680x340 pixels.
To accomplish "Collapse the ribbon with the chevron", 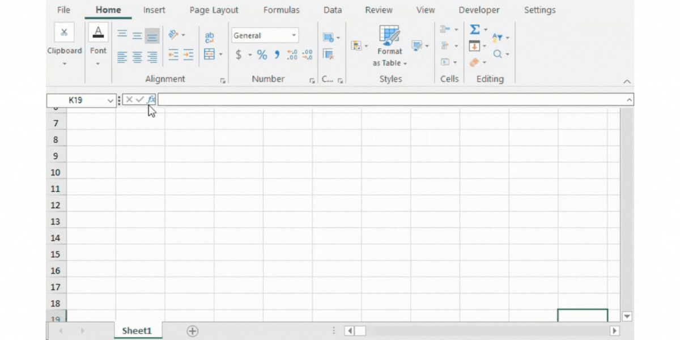I will pyautogui.click(x=627, y=82).
